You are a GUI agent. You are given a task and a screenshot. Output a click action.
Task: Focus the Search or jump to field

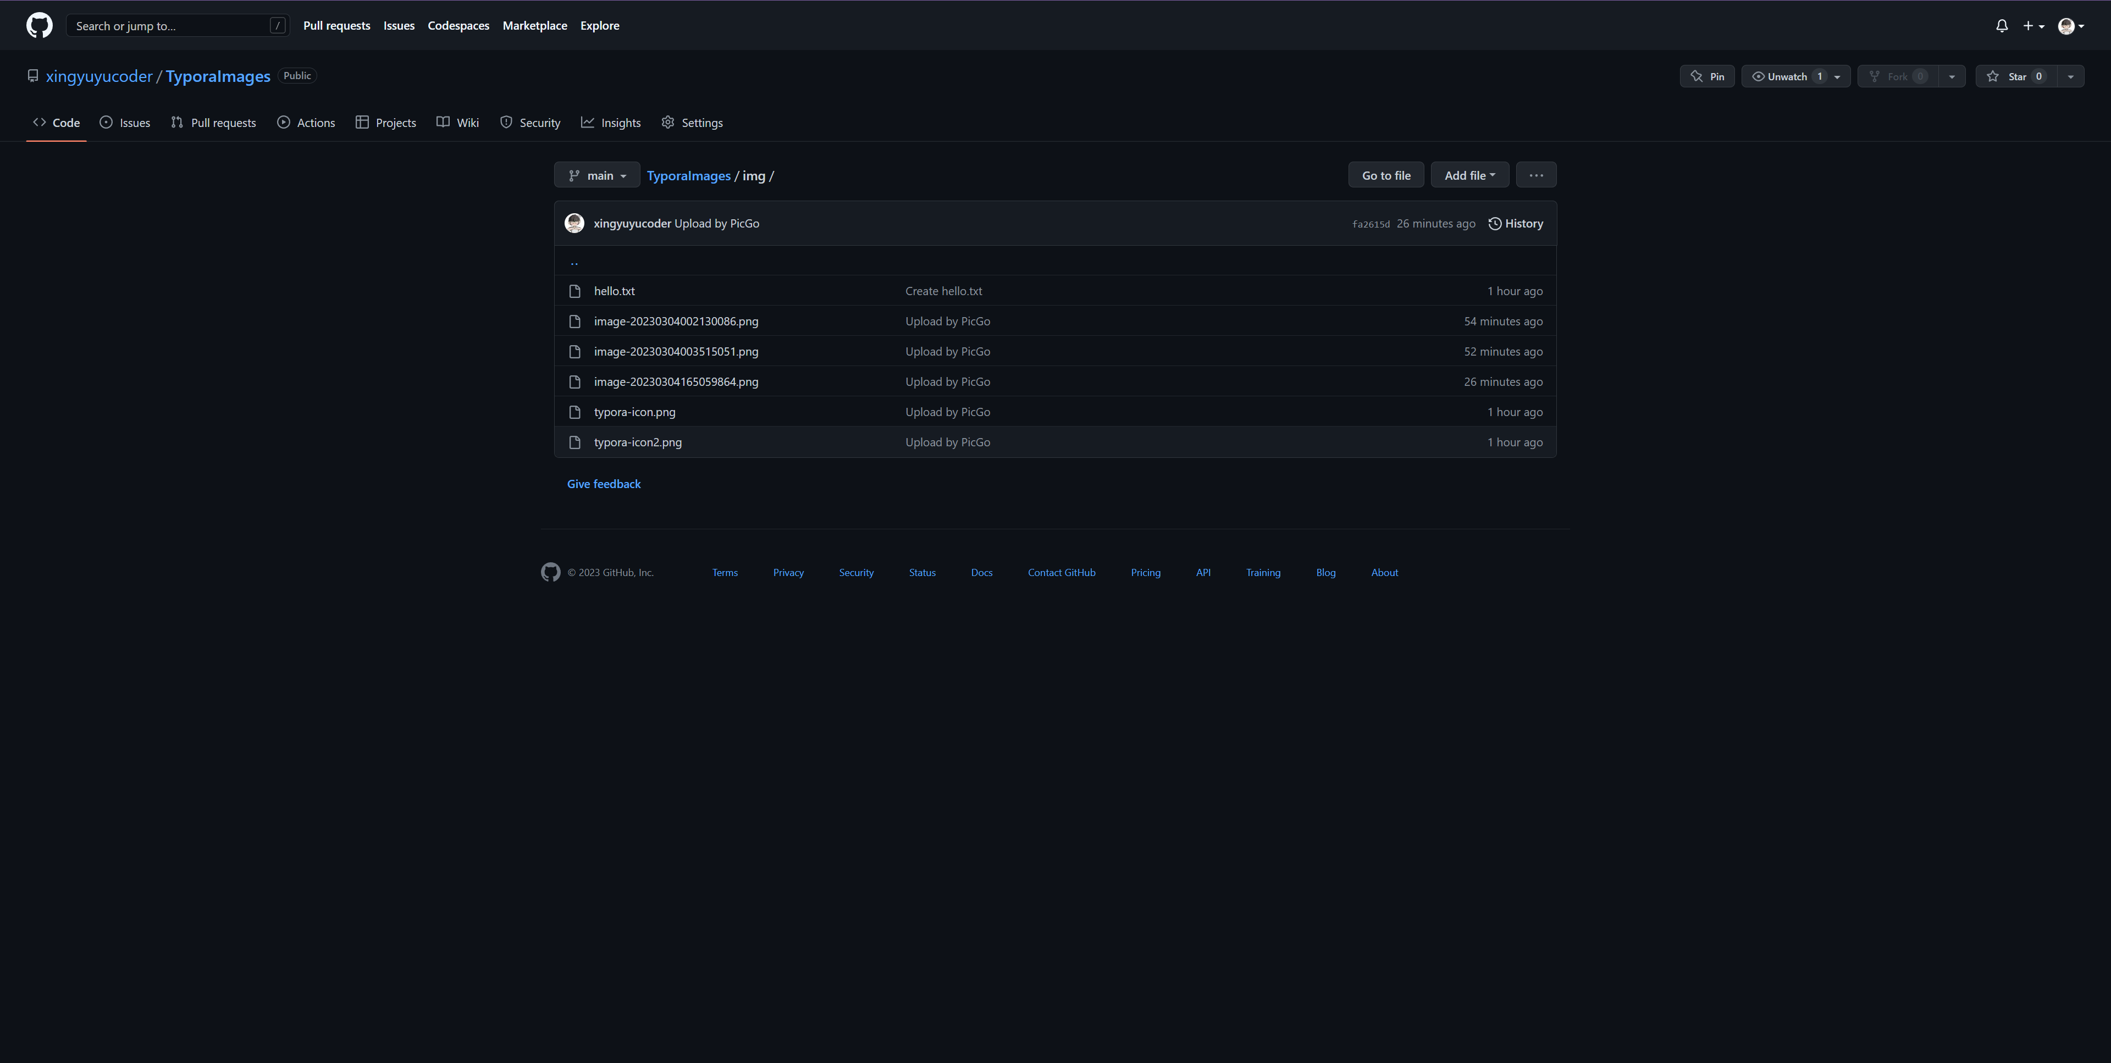[178, 25]
